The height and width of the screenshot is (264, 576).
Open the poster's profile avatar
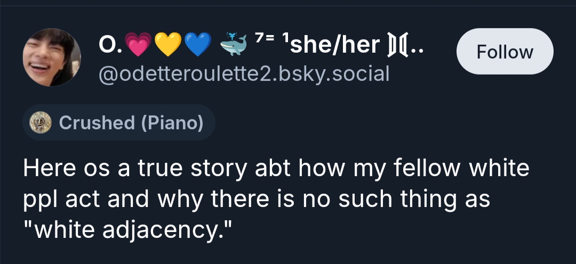[x=51, y=57]
